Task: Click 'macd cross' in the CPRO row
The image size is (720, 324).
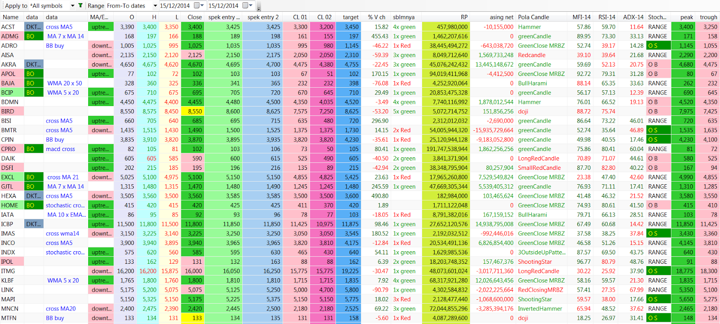Action: 60,149
